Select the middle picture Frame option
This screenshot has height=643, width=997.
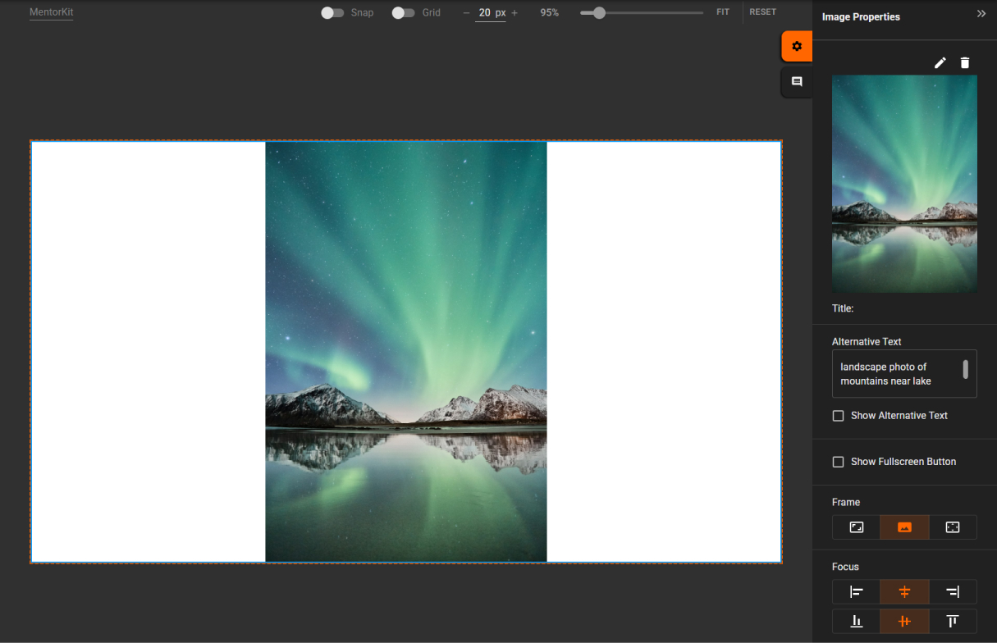(904, 527)
